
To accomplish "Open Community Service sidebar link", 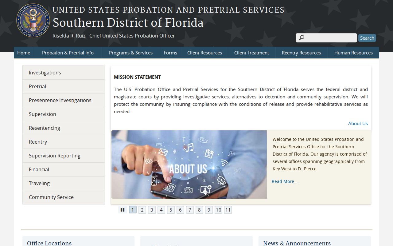I will coord(64,197).
